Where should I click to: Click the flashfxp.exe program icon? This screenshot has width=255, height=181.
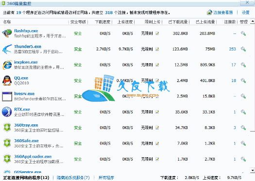point(7,33)
